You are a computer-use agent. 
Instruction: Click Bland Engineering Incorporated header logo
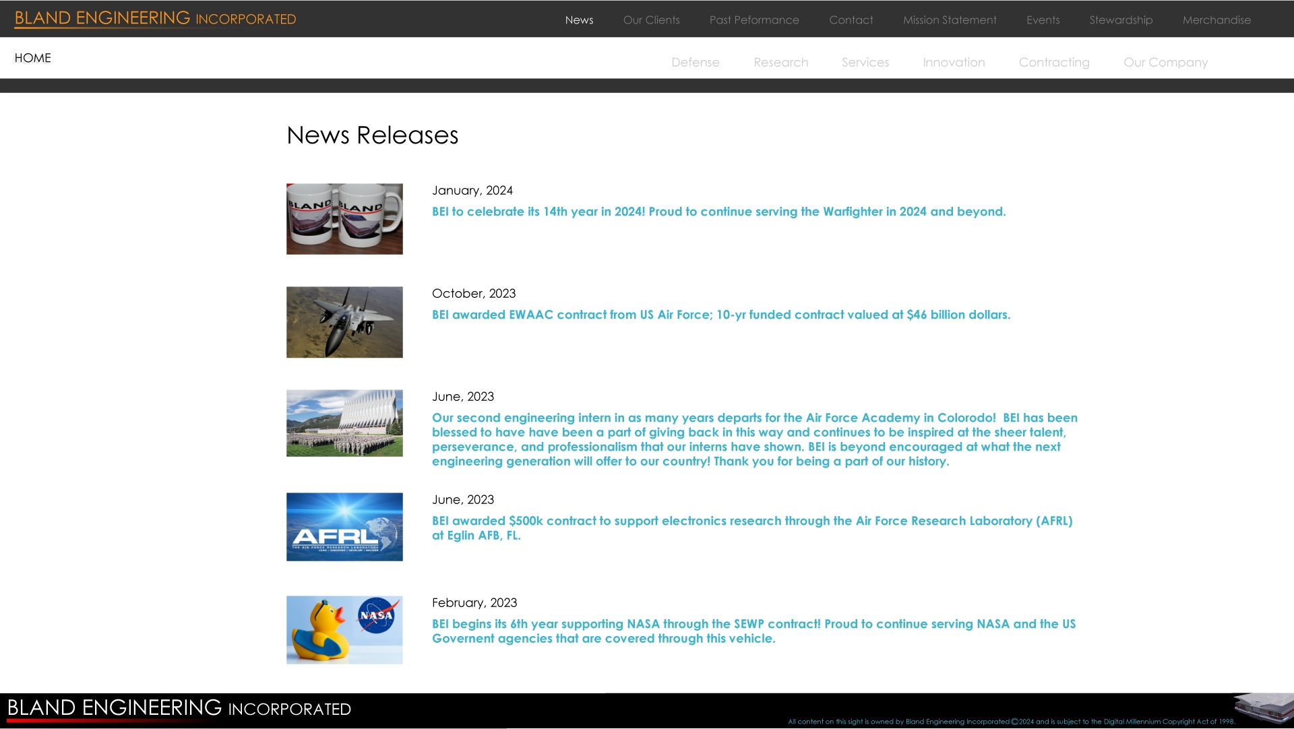pos(155,19)
